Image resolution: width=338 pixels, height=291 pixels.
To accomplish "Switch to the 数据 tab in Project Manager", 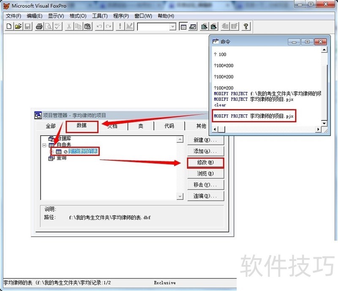I will [82, 126].
